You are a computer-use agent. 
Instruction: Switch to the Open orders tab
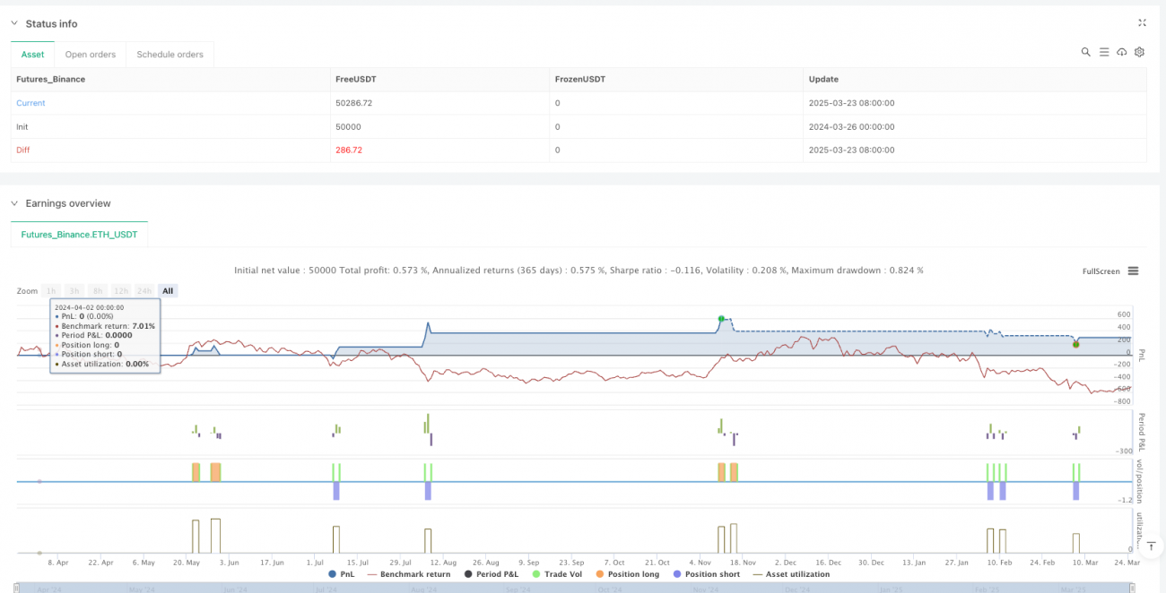[x=90, y=55]
